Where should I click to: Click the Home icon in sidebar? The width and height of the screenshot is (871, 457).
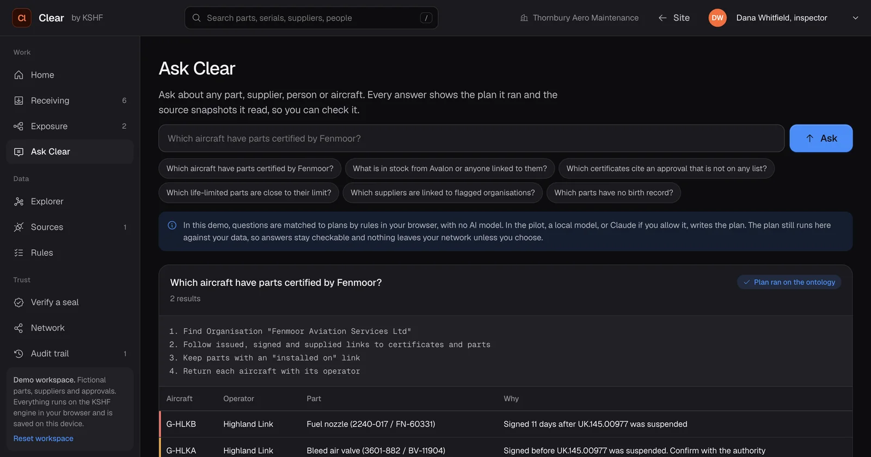(19, 75)
